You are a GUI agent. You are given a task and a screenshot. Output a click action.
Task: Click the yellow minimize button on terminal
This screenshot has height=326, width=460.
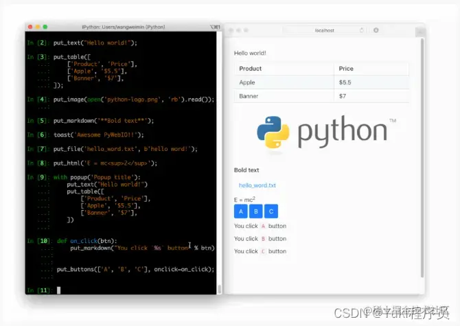pyautogui.click(x=38, y=27)
